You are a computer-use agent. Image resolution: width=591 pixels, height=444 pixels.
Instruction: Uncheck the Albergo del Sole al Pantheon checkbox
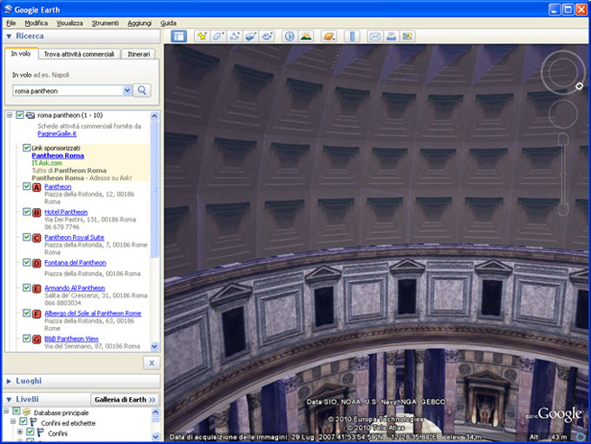coord(26,313)
